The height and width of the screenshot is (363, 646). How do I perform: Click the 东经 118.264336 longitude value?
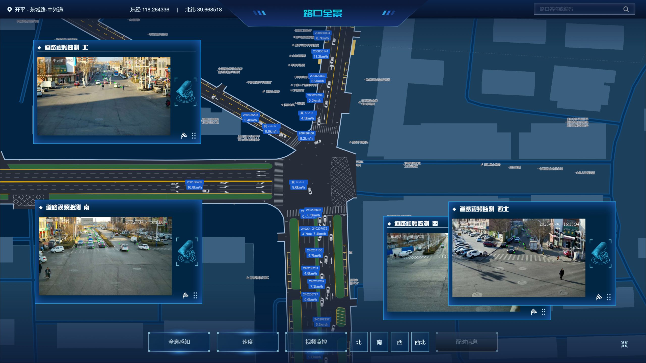point(150,10)
